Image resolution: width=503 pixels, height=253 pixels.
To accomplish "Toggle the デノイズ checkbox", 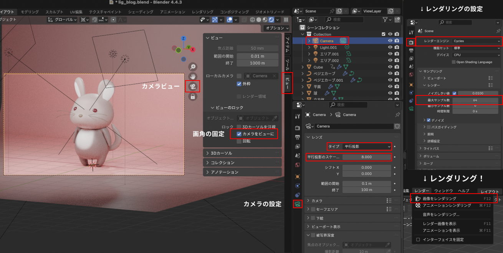I will (429, 120).
